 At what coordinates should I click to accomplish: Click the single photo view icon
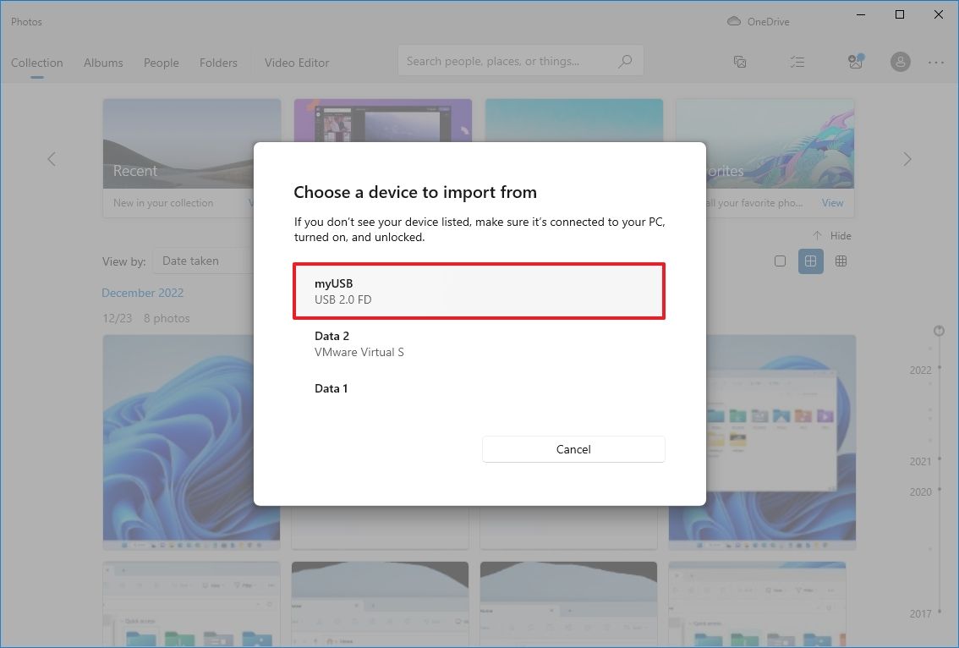click(x=780, y=261)
